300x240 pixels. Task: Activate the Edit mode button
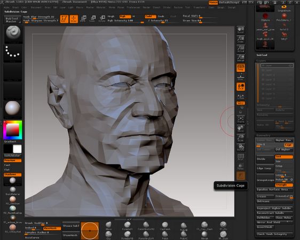pos(64,19)
